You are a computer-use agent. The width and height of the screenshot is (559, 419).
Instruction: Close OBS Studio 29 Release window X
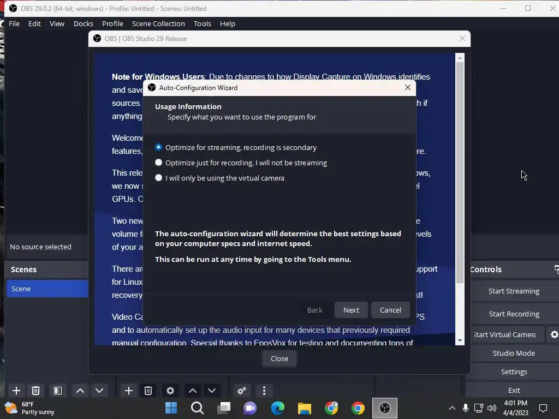[462, 38]
